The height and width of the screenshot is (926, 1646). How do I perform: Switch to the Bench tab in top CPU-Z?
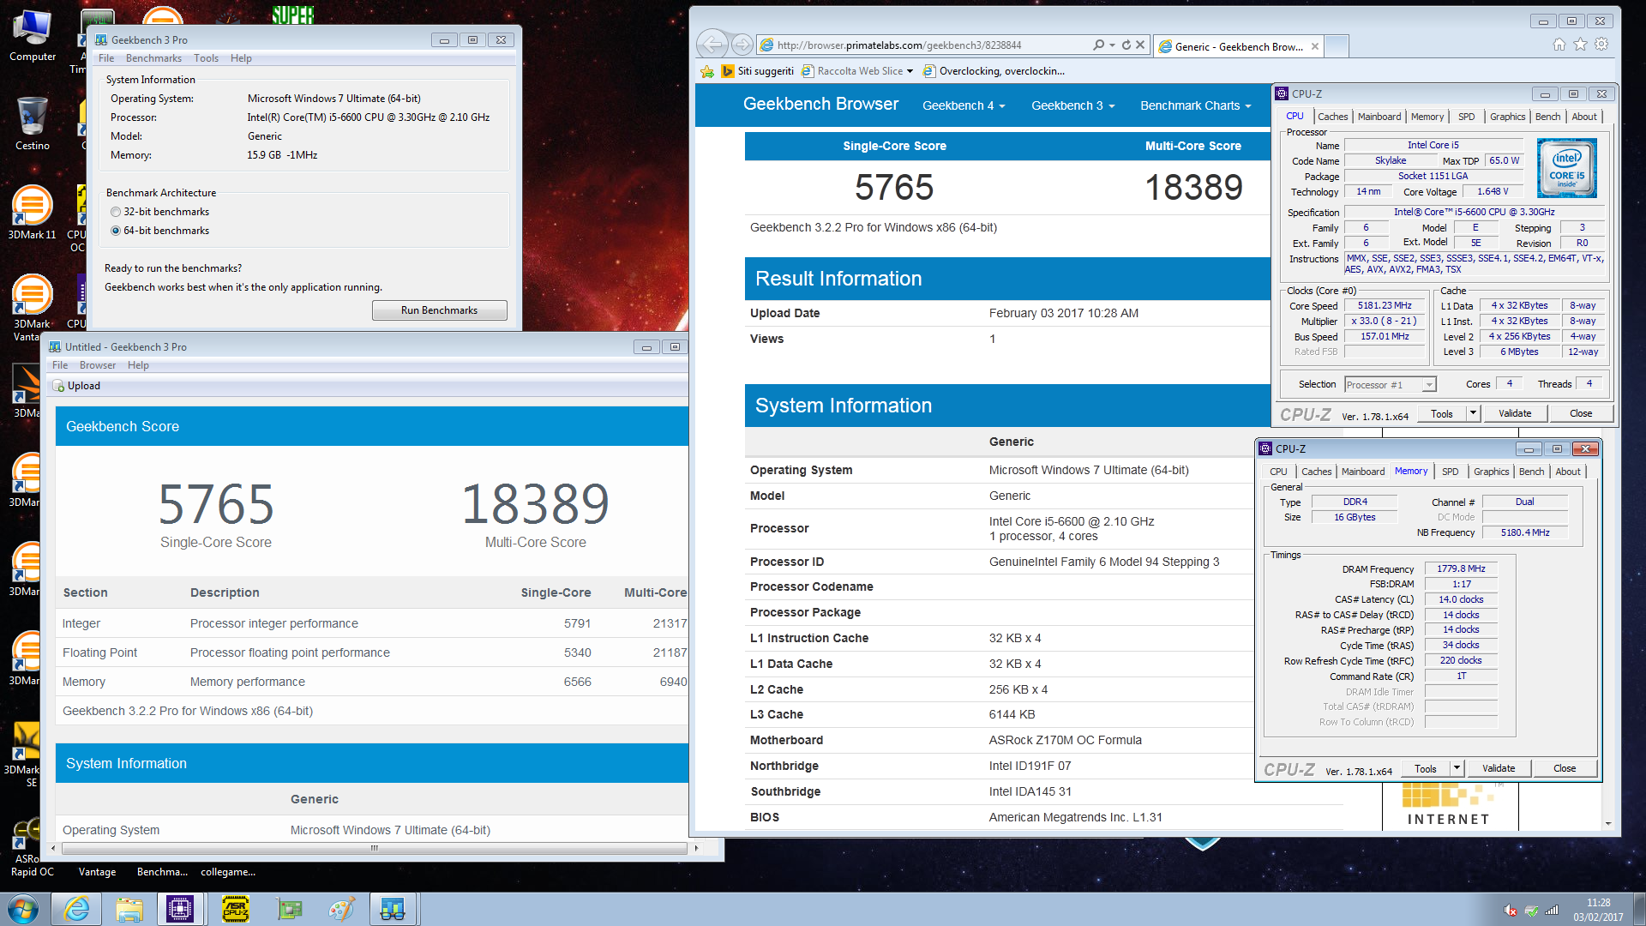(x=1547, y=117)
